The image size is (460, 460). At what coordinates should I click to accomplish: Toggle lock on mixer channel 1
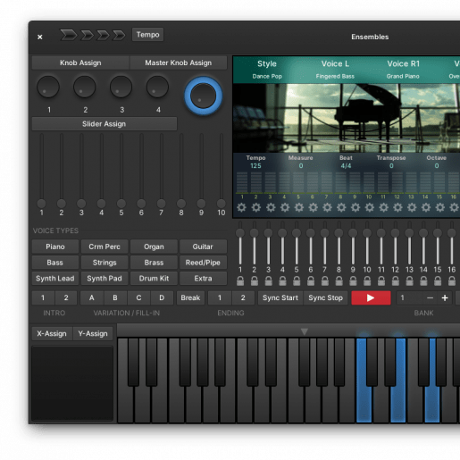(x=240, y=281)
